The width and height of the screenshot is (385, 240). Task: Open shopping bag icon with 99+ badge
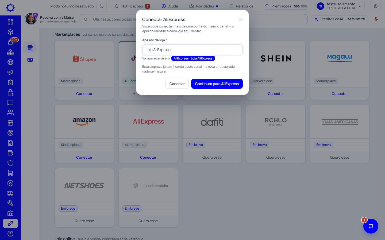[10, 42]
